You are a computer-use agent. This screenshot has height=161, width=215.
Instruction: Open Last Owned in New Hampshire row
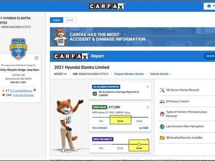click(x=187, y=126)
